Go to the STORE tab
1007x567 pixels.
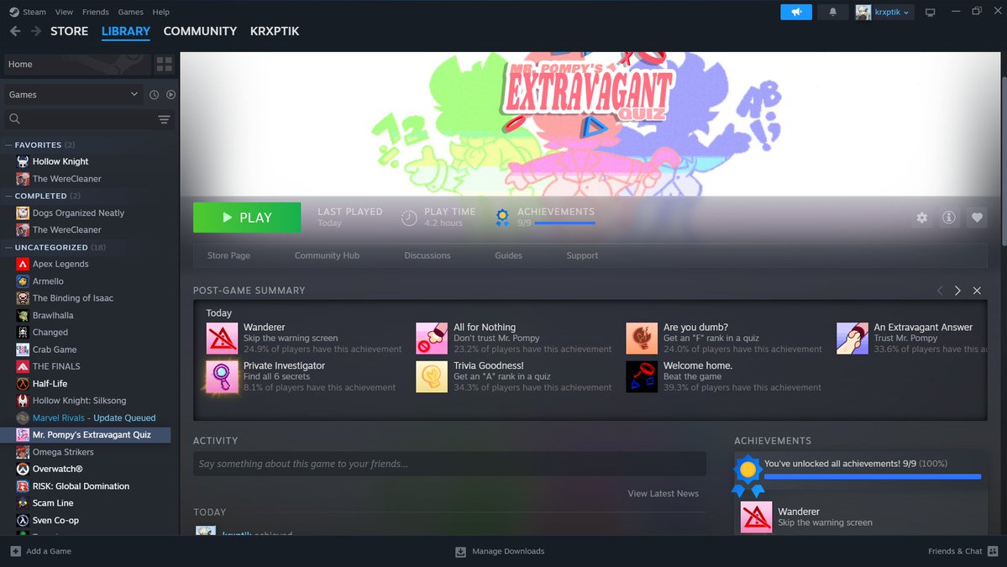coord(70,31)
